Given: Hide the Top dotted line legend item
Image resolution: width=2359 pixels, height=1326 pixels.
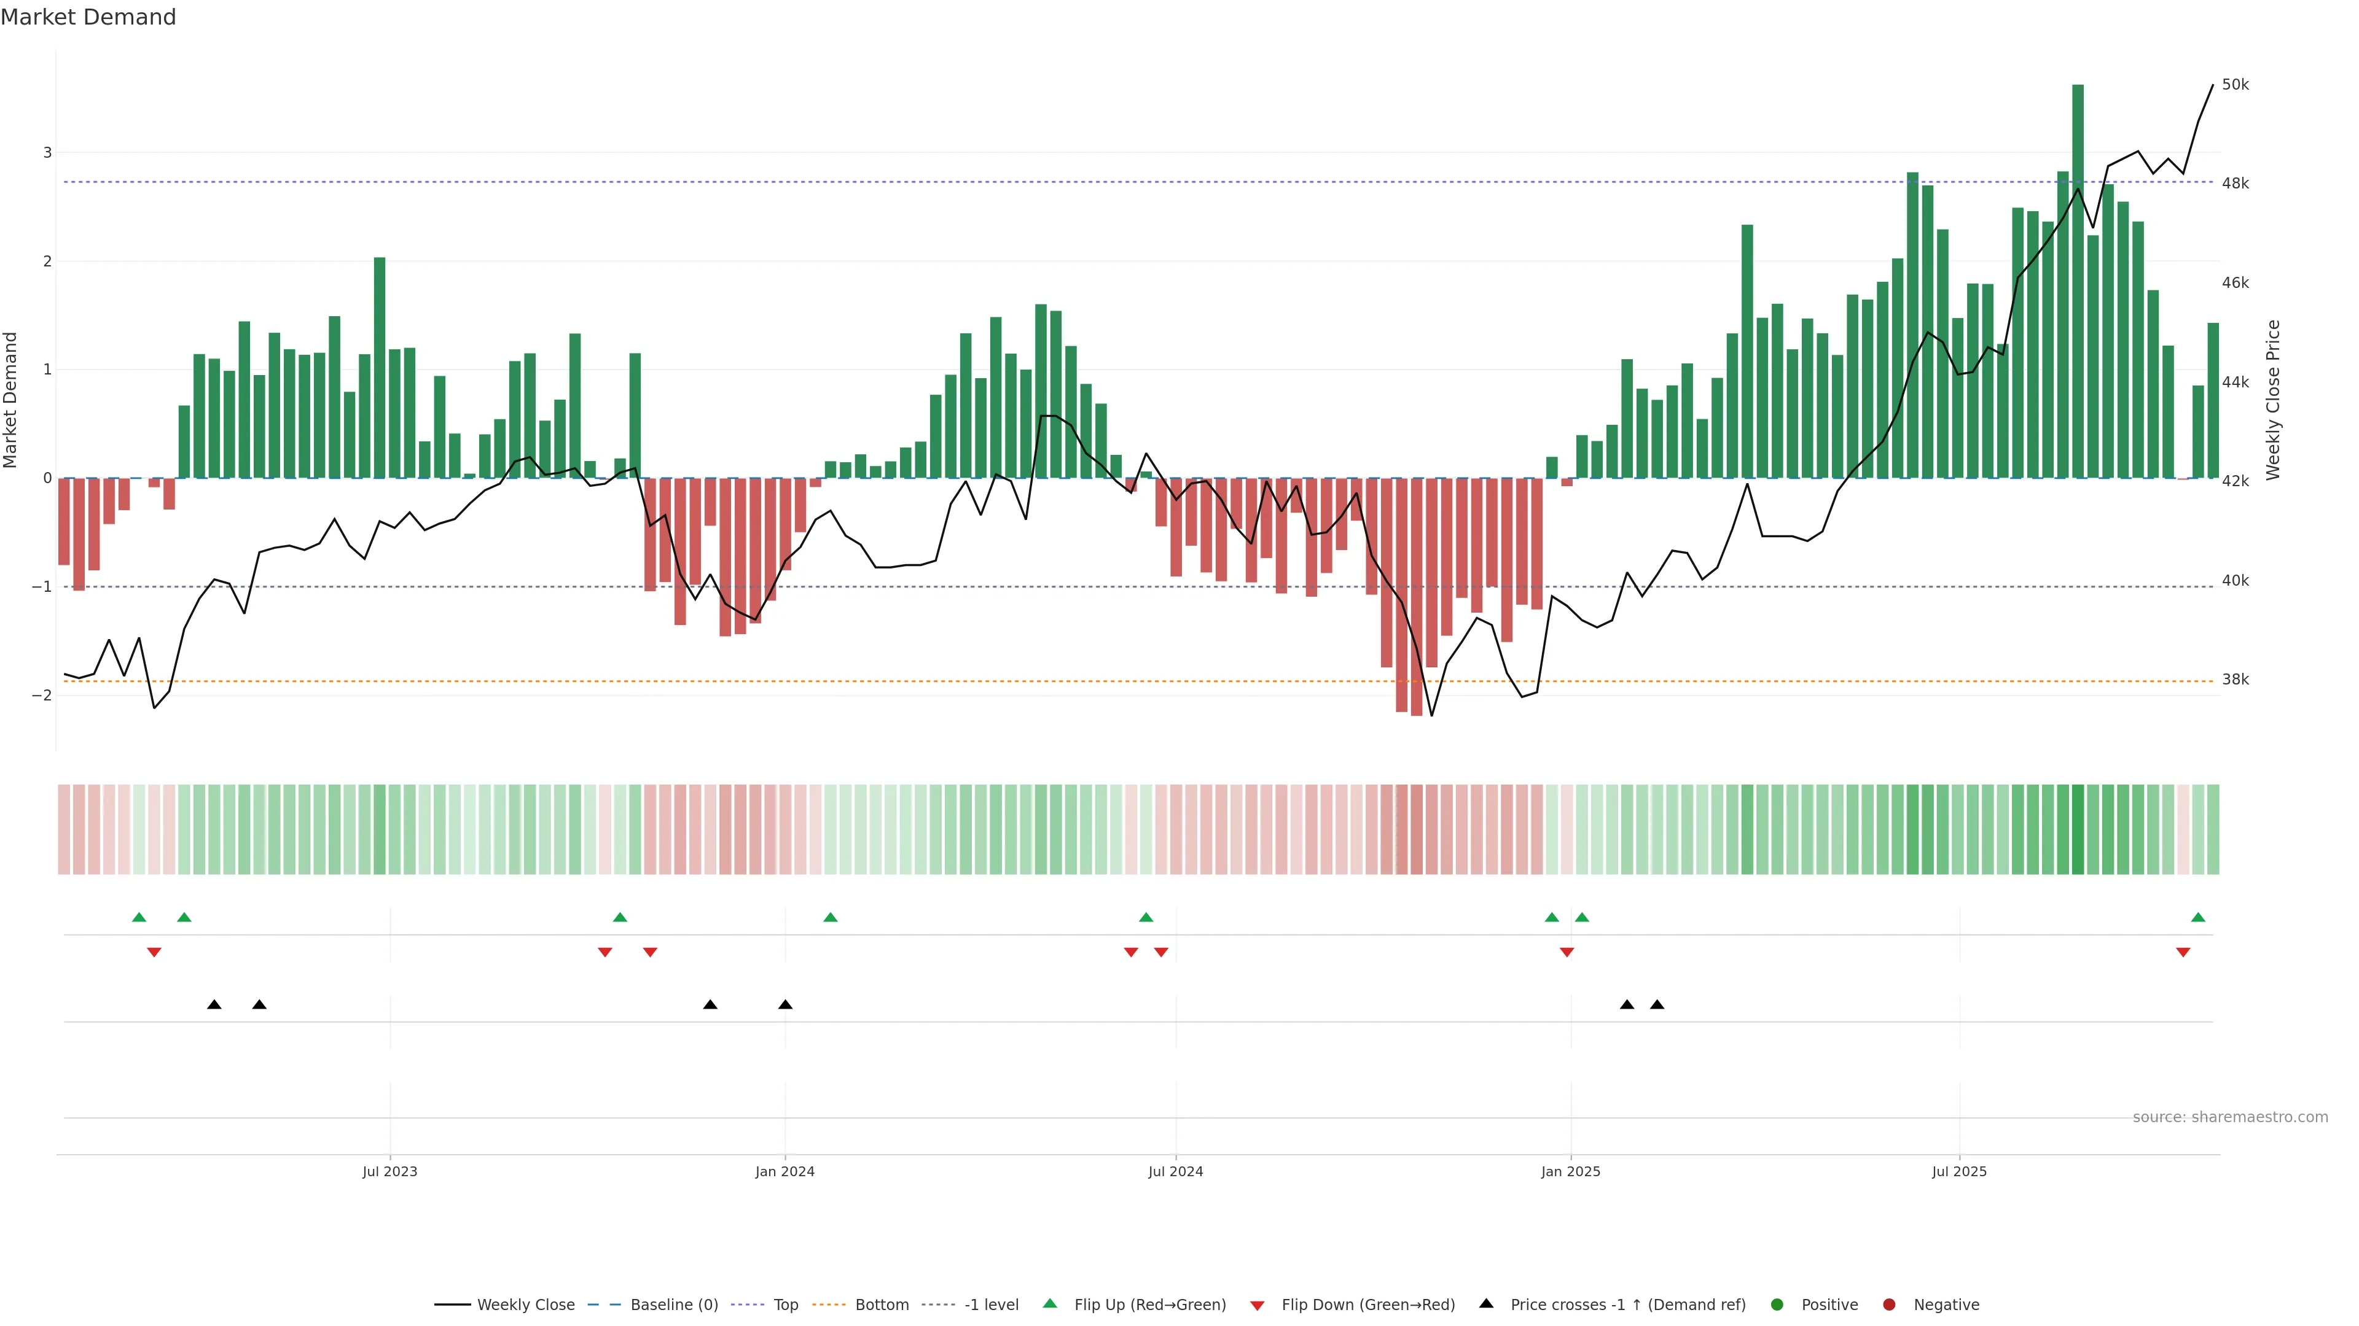Looking at the screenshot, I should (785, 1304).
